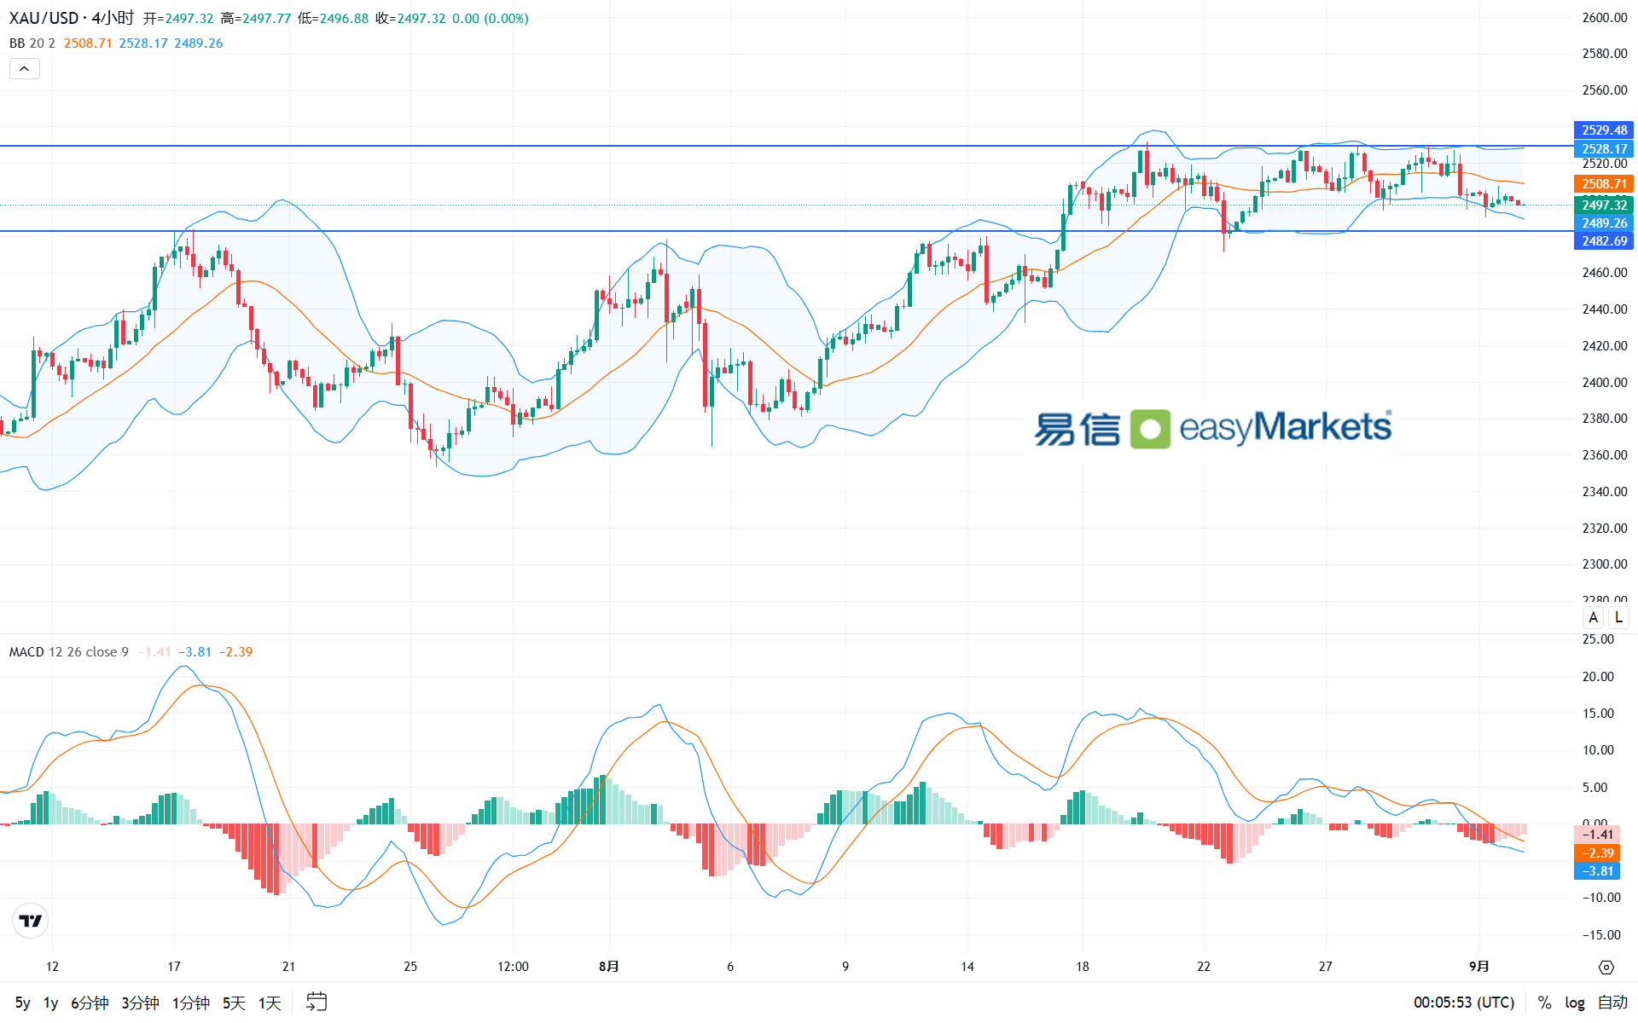Click the 00:05:53 (UTC) timezone selector
This screenshot has width=1638, height=1023.
[x=1464, y=1003]
